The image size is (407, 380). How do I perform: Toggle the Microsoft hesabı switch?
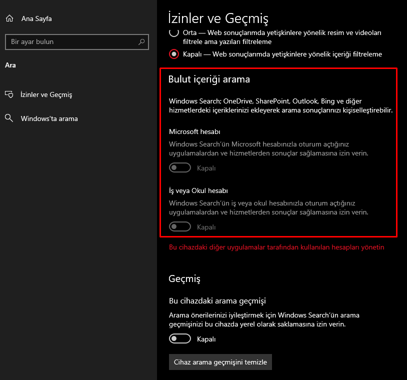coord(180,168)
